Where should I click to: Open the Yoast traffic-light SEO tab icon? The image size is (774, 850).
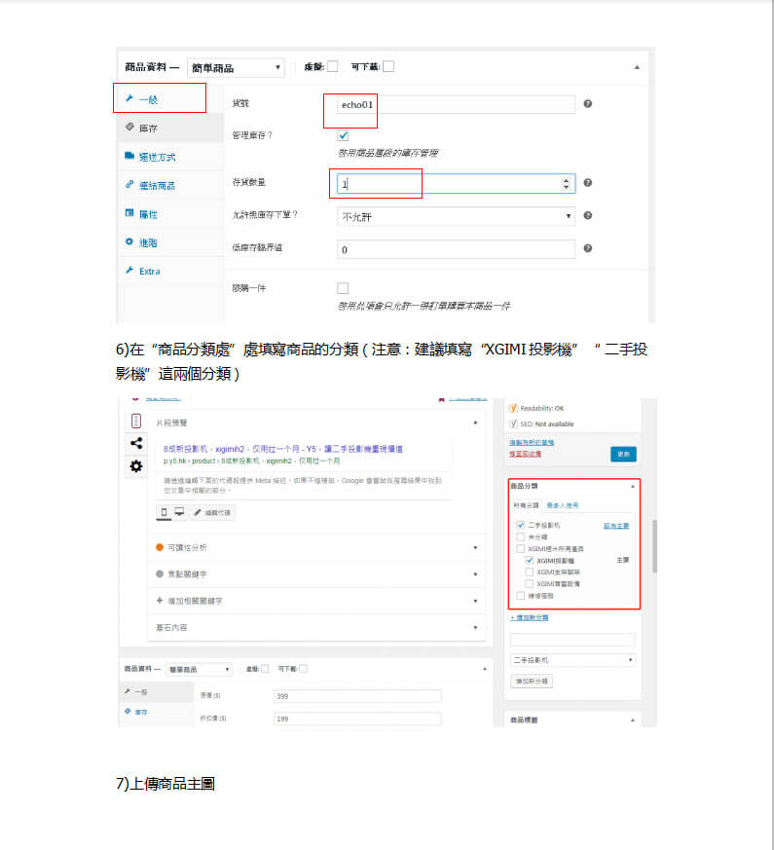pyautogui.click(x=136, y=421)
